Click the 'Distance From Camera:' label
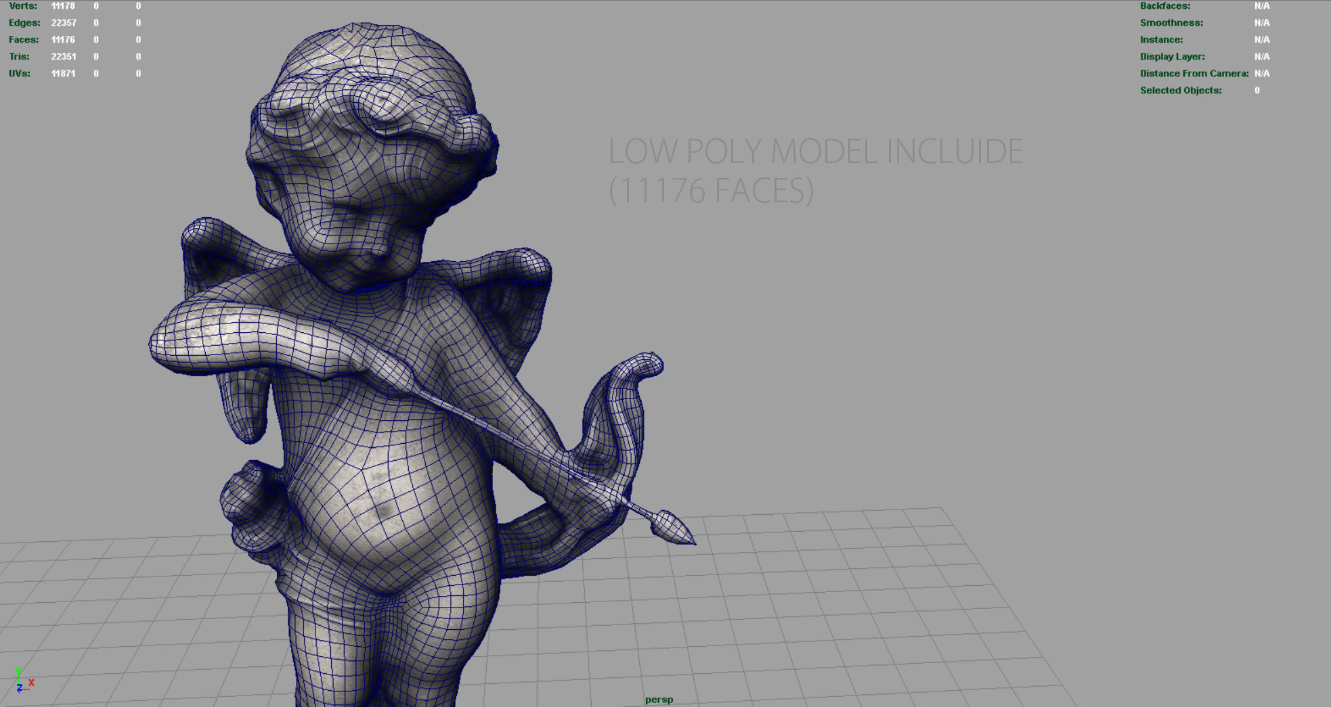This screenshot has width=1331, height=707. click(1194, 73)
